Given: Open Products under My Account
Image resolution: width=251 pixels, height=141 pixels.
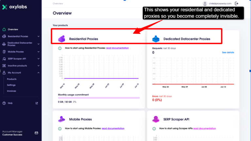Looking at the screenshot, I should coord(12,79).
